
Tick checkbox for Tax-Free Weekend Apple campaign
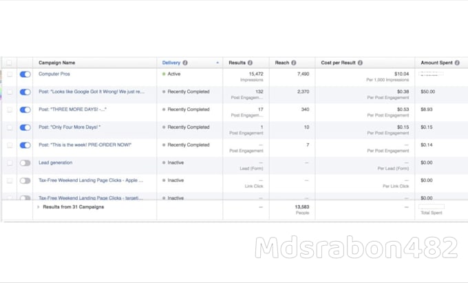[x=10, y=180]
